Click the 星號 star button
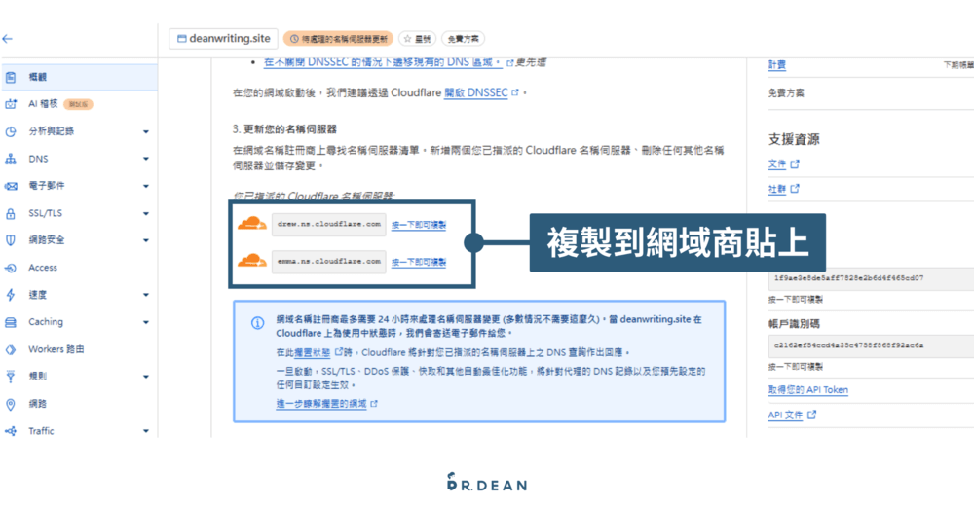974x507 pixels. [x=418, y=39]
